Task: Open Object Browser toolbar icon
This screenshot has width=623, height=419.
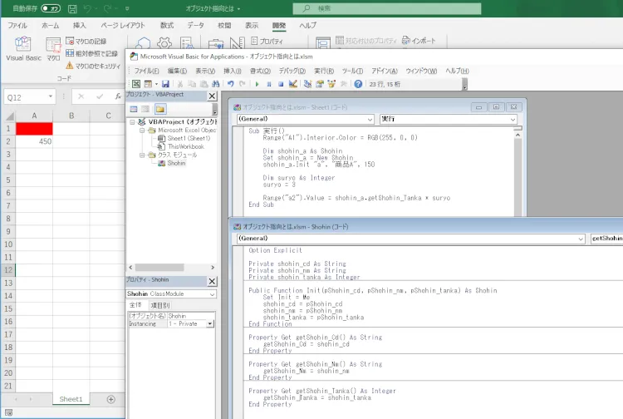Action: pos(331,84)
